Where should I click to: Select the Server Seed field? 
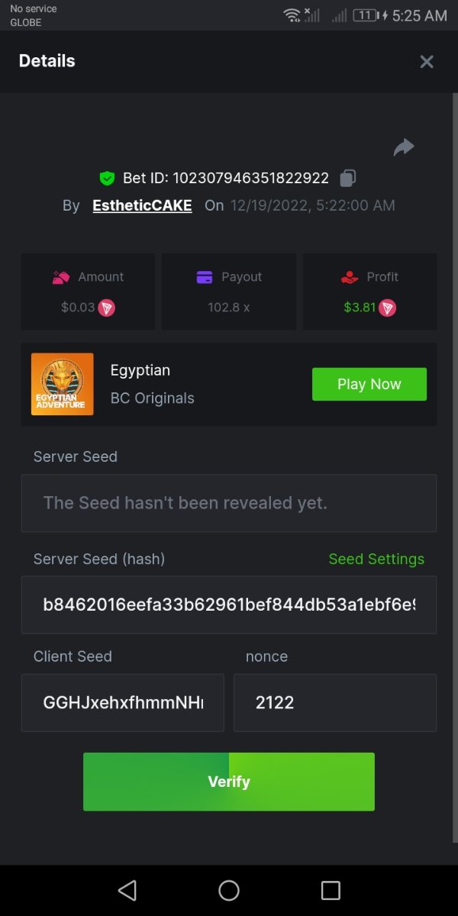tap(229, 503)
